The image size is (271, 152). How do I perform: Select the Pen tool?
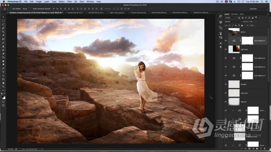[3, 68]
